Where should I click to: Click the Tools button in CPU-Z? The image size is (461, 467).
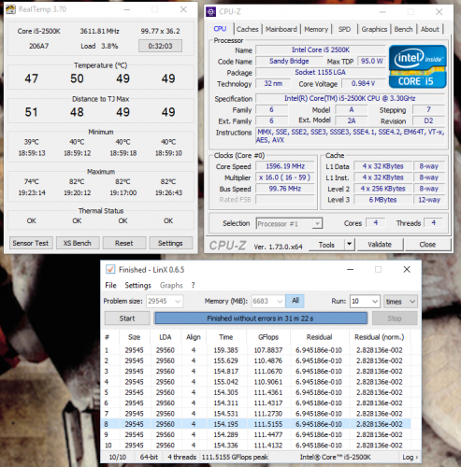tap(326, 245)
